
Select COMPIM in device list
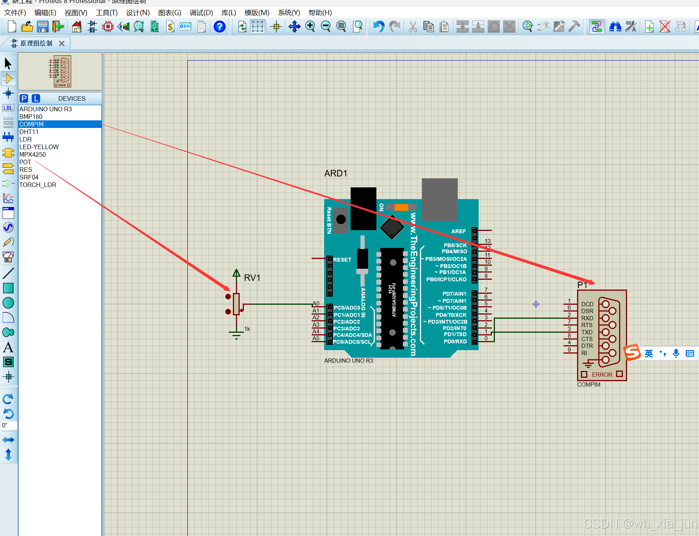click(60, 124)
